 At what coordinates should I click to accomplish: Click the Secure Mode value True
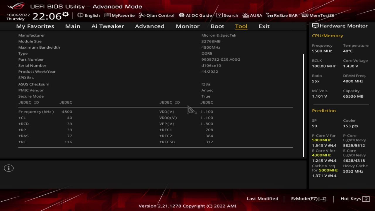pyautogui.click(x=206, y=96)
